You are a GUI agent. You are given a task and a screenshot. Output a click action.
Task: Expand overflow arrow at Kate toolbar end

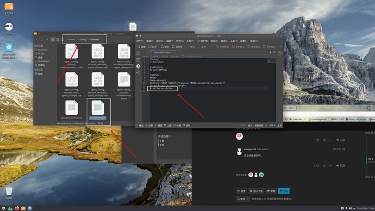pyautogui.click(x=280, y=47)
